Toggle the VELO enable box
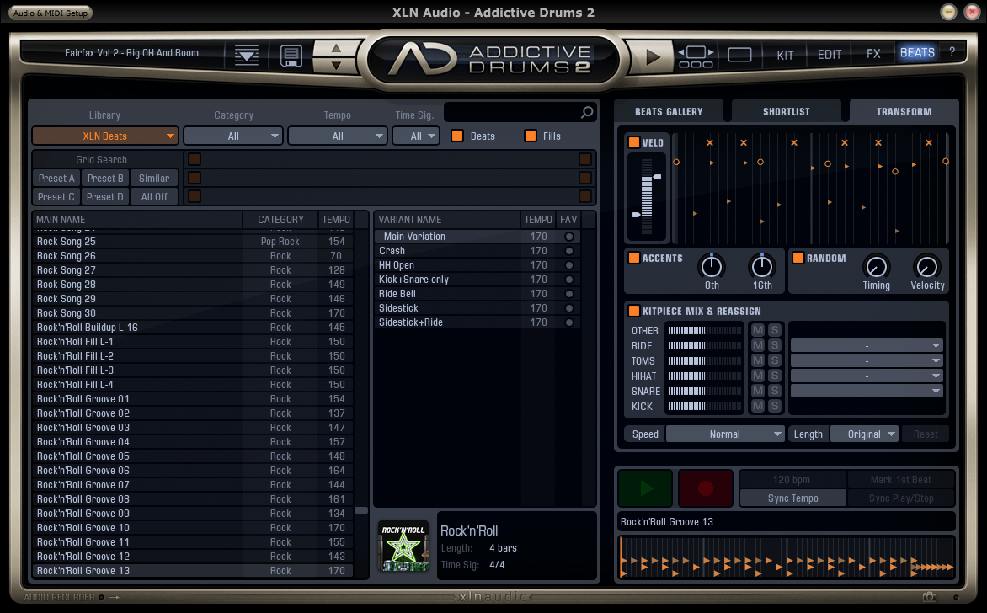987x613 pixels. point(634,142)
